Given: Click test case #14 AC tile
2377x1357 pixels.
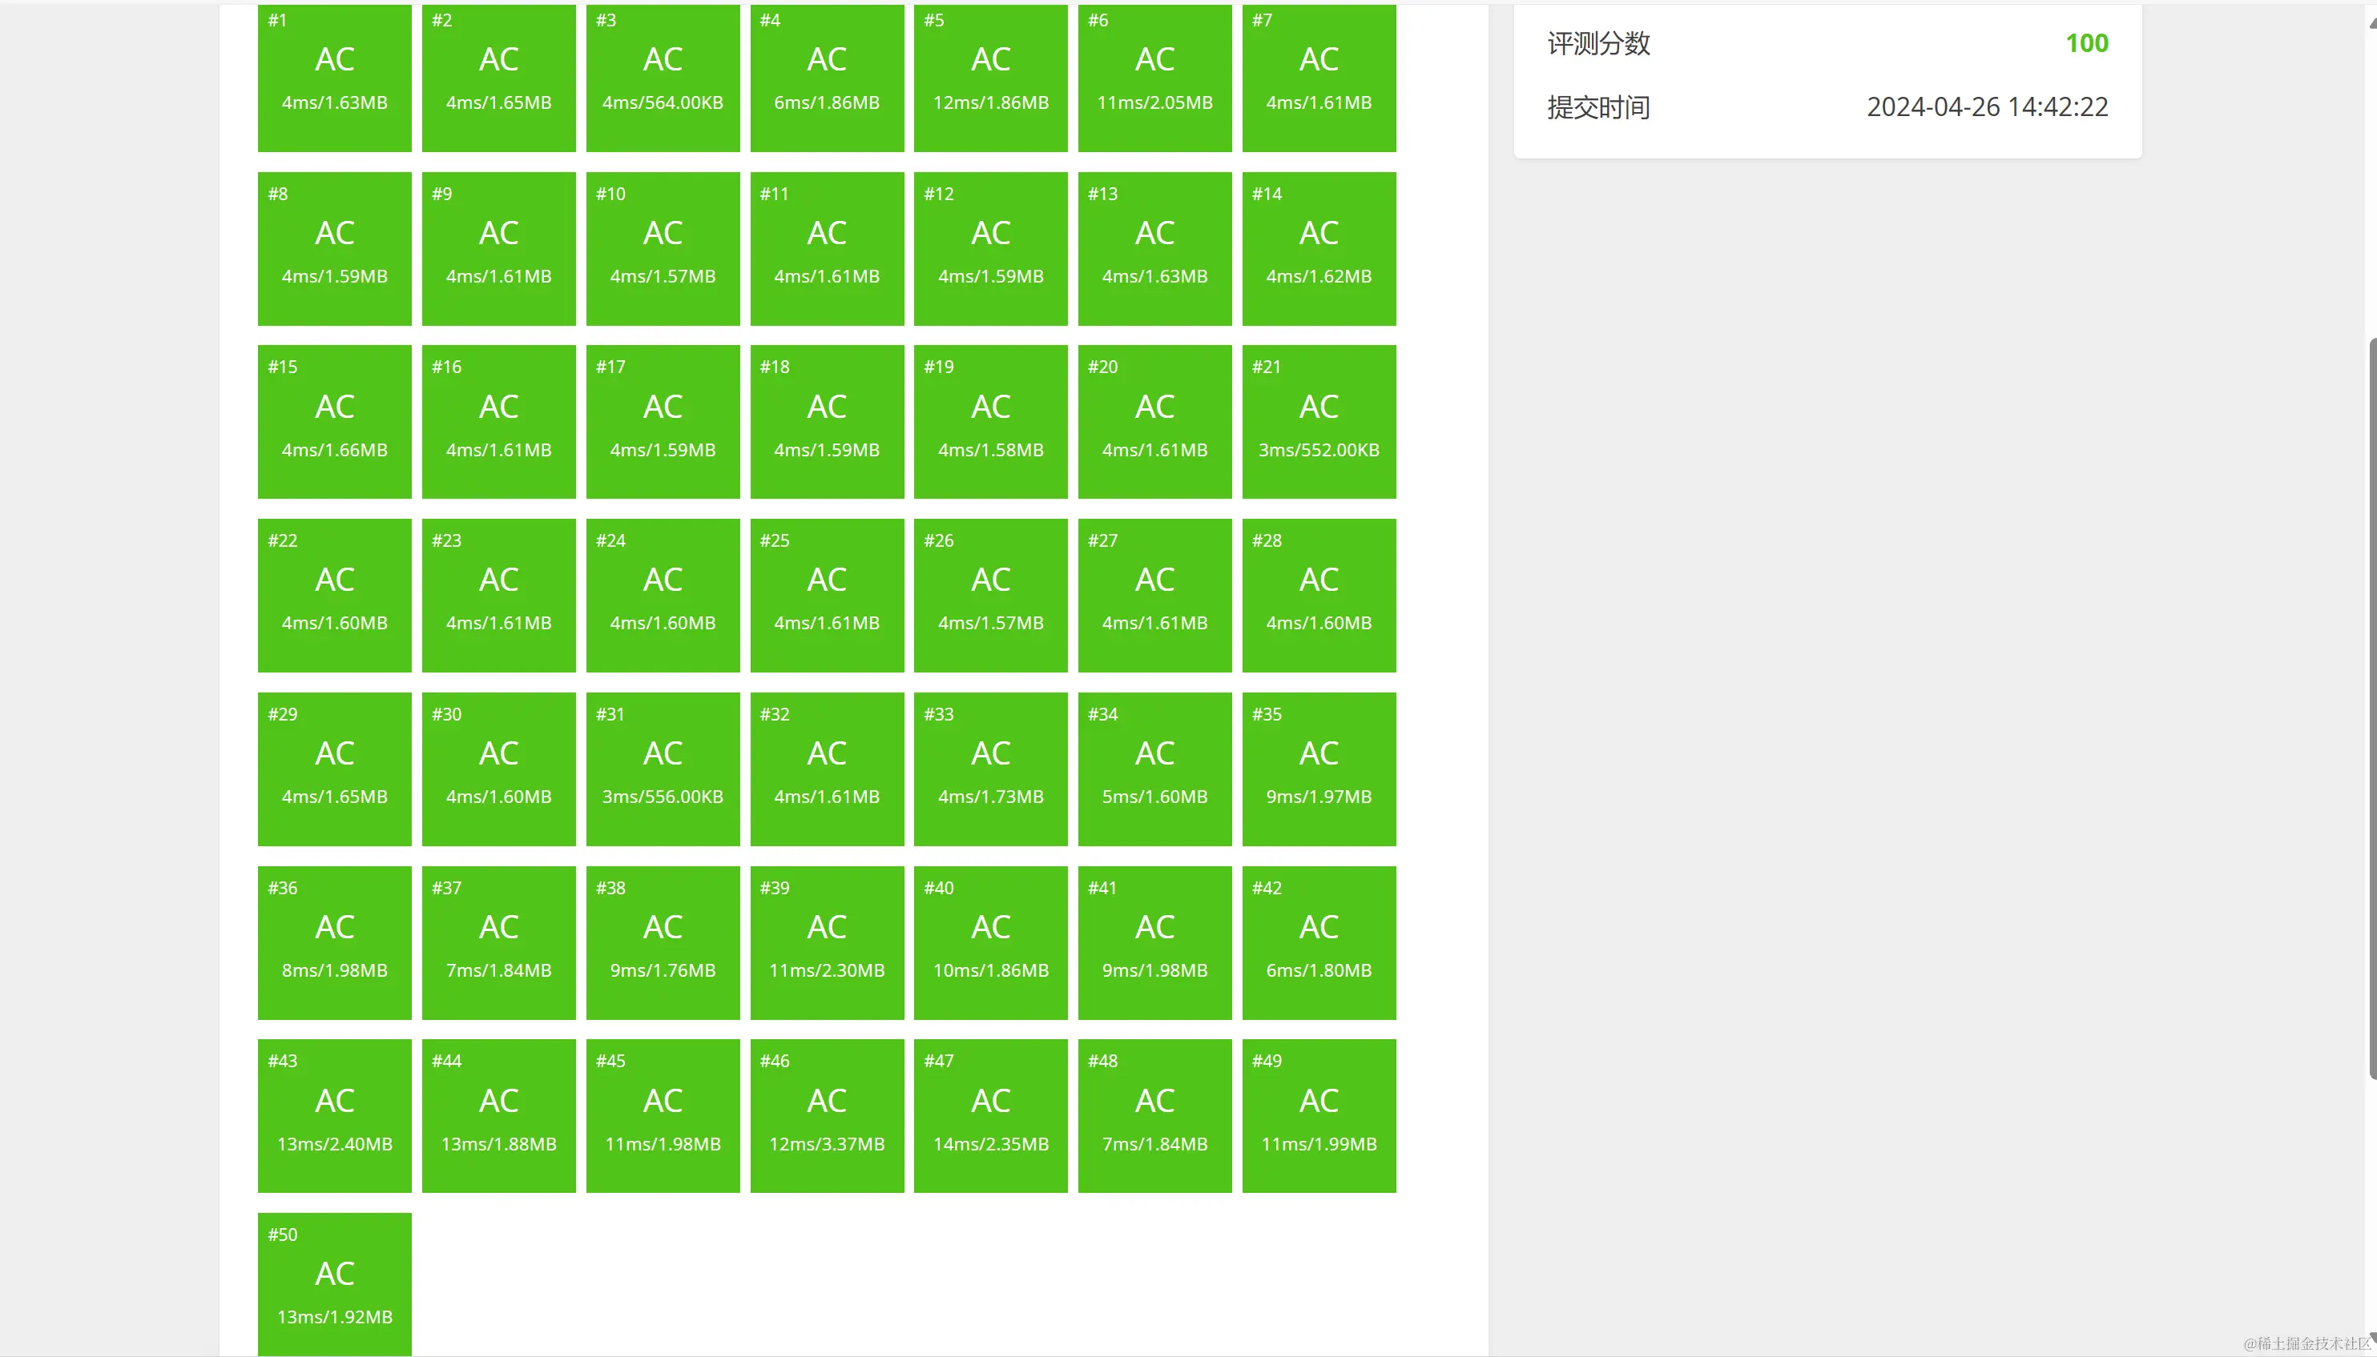Looking at the screenshot, I should coord(1319,248).
